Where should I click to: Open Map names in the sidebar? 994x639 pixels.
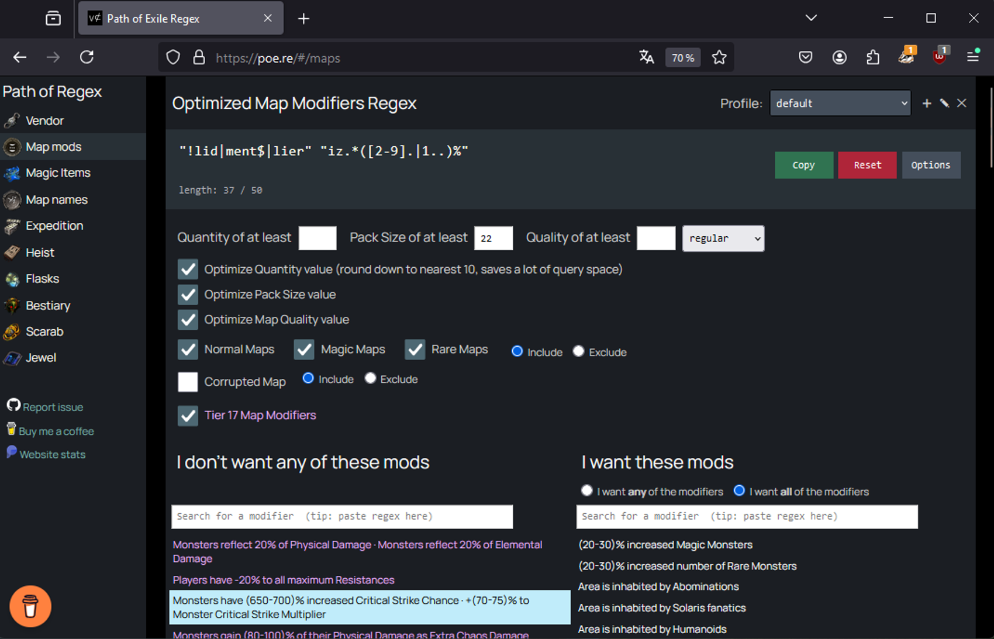click(56, 200)
